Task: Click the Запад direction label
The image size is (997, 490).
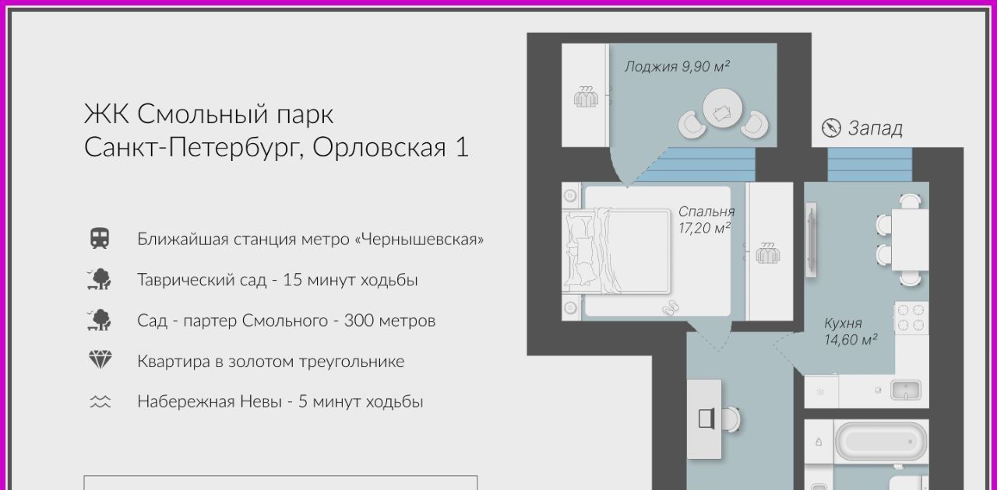Action: (875, 128)
